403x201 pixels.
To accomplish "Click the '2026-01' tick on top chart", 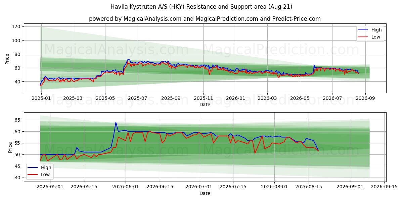I will coord(235,99).
